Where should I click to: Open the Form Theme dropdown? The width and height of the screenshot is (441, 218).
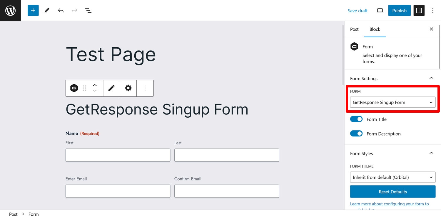point(393,177)
